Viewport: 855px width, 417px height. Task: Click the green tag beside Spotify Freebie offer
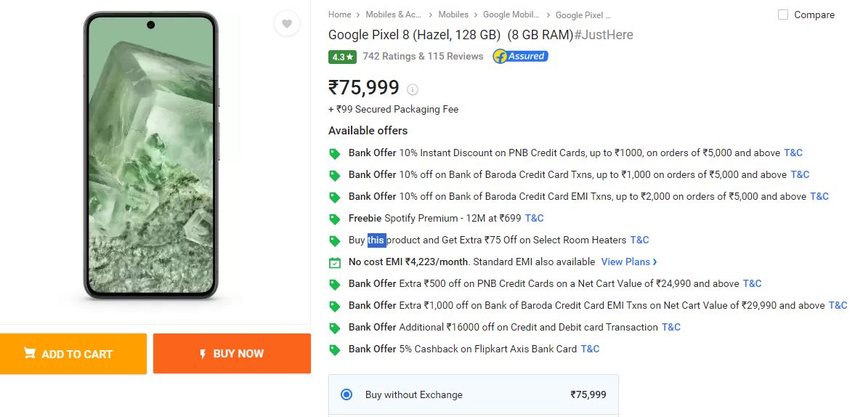[335, 219]
